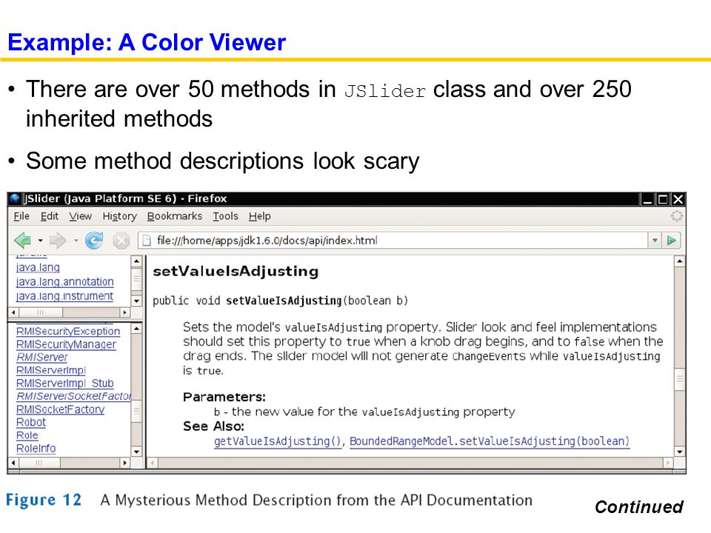This screenshot has height=533, width=711.
Task: Click the main content vertical scroll thumb
Action: coord(679,380)
